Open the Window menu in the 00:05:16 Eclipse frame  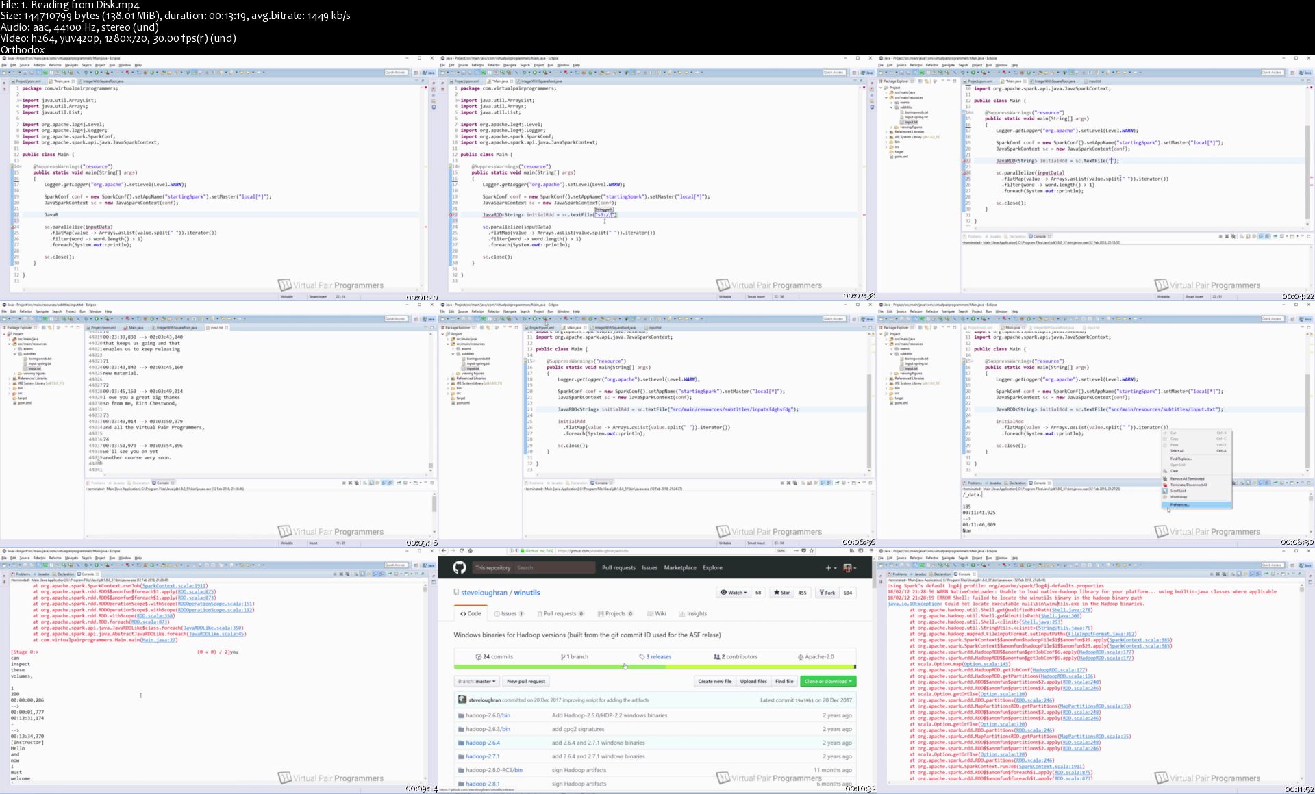pyautogui.click(x=95, y=311)
